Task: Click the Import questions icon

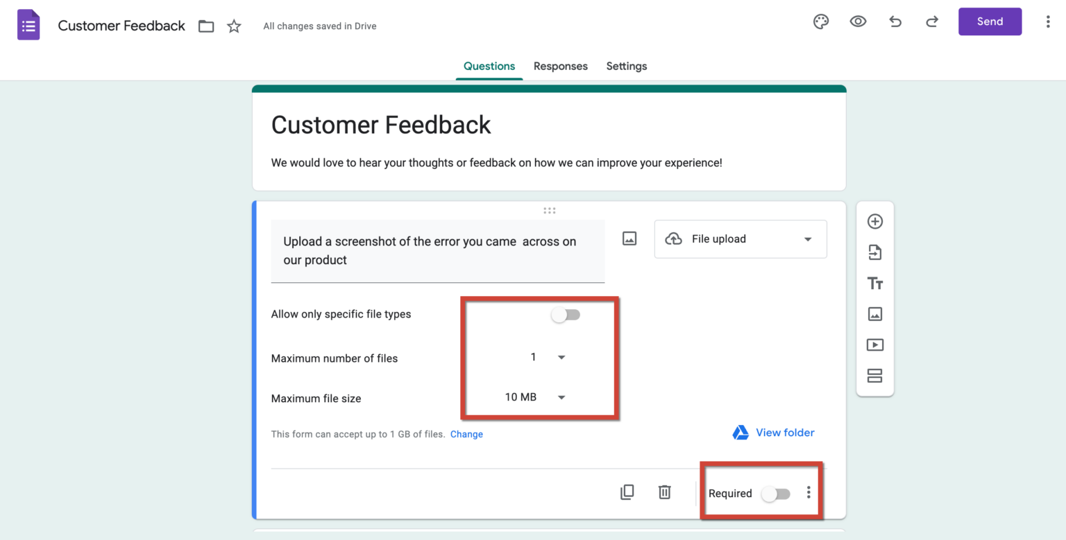Action: pos(875,252)
